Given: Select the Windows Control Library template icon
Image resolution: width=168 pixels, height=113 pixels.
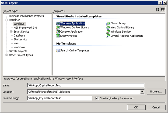Looking at the screenshot, I should [x=58, y=28].
